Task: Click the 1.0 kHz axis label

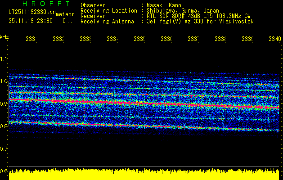Action: click(x=4, y=81)
